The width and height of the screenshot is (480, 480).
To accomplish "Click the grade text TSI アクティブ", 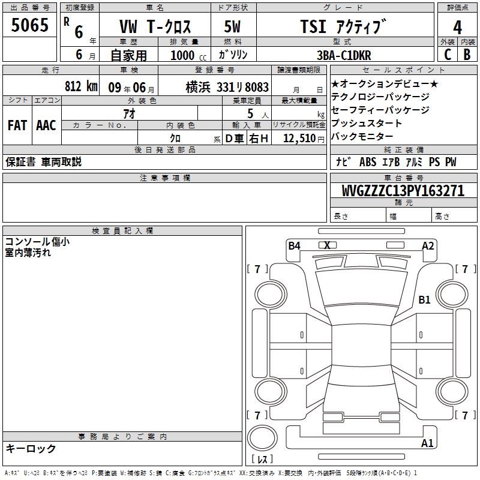I will [343, 27].
